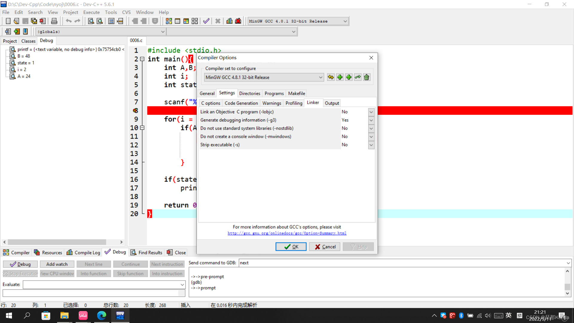The height and width of the screenshot is (323, 574).
Task: Collapse the main() function code fold
Action: pos(142,59)
